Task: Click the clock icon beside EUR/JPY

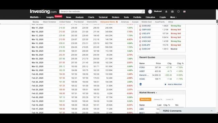Action: (x=140, y=45)
